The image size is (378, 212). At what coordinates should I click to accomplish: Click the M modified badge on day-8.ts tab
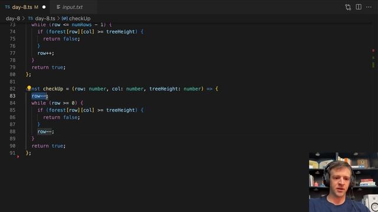(36, 7)
